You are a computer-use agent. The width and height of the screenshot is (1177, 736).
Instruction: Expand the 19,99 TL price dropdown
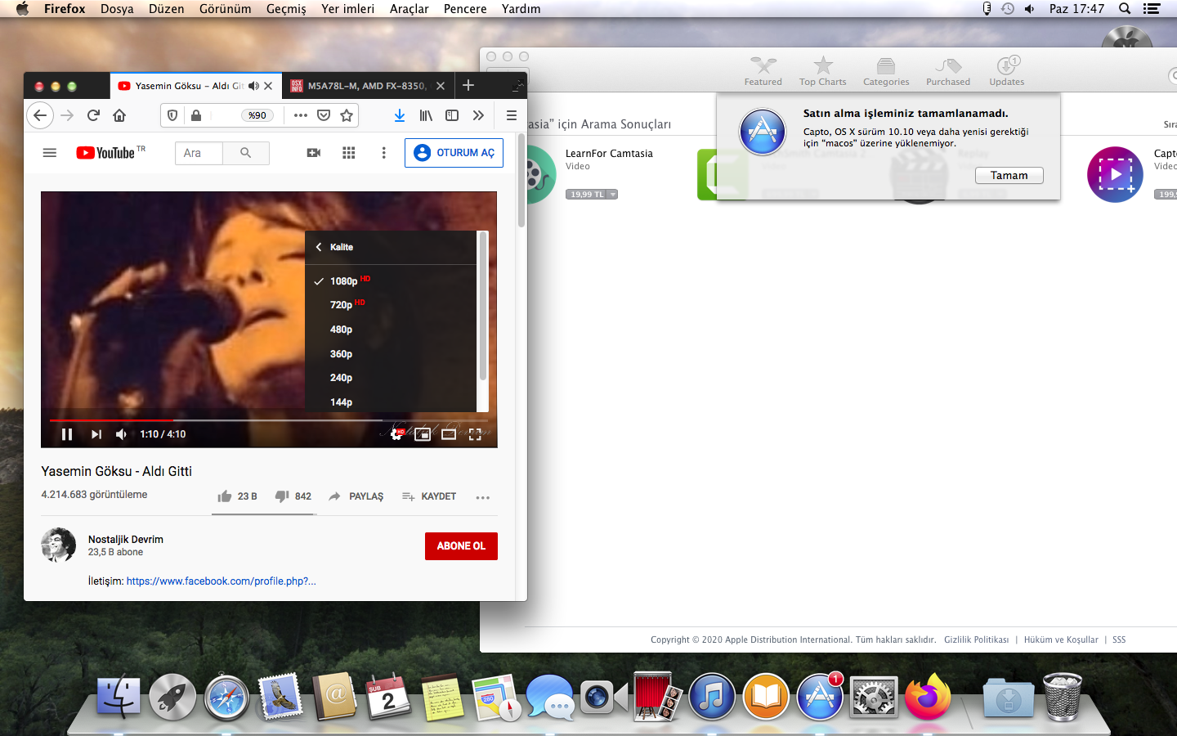point(613,195)
